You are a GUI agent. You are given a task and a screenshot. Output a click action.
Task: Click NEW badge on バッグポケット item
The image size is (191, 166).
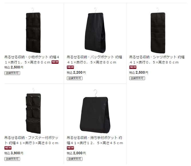[70, 67]
